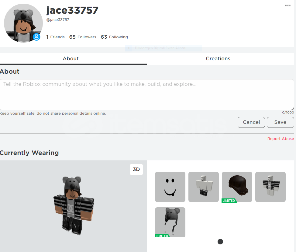Open the 1 Friends list
The width and height of the screenshot is (296, 252).
coord(55,37)
